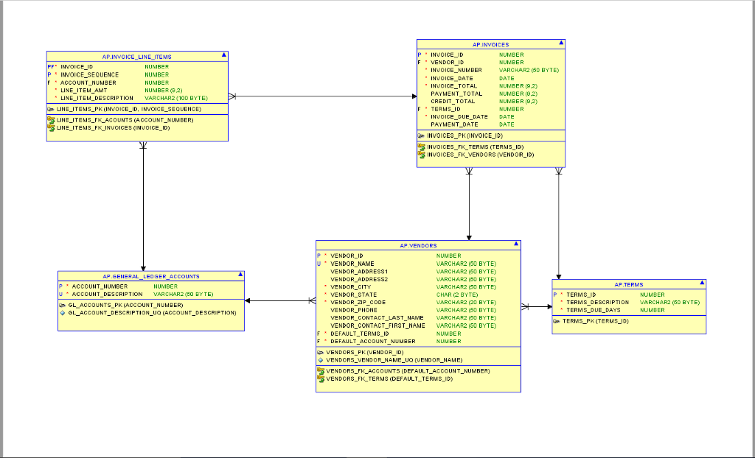The image size is (755, 458).
Task: Click the VENDORS_PK primary key icon
Action: 321,352
